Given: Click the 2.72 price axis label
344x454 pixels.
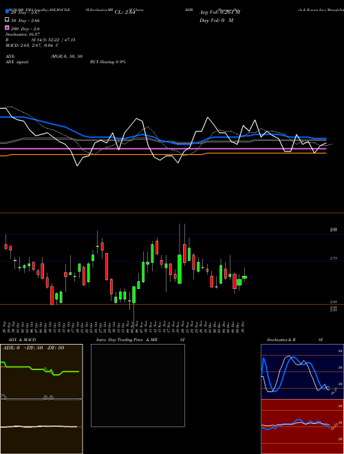Looking at the screenshot, I should (333, 258).
